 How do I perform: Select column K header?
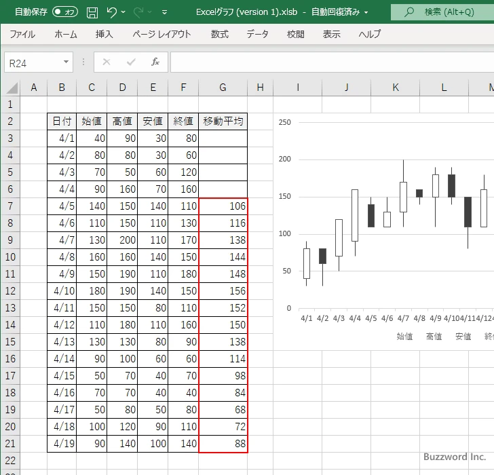click(395, 88)
